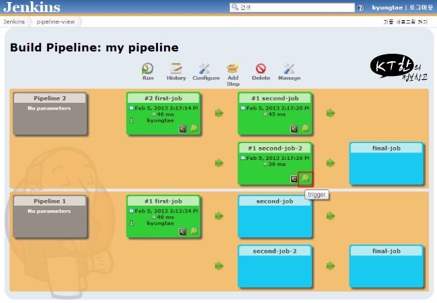Click trigger icon on #1 second-job
437x303 pixels.
(305, 128)
